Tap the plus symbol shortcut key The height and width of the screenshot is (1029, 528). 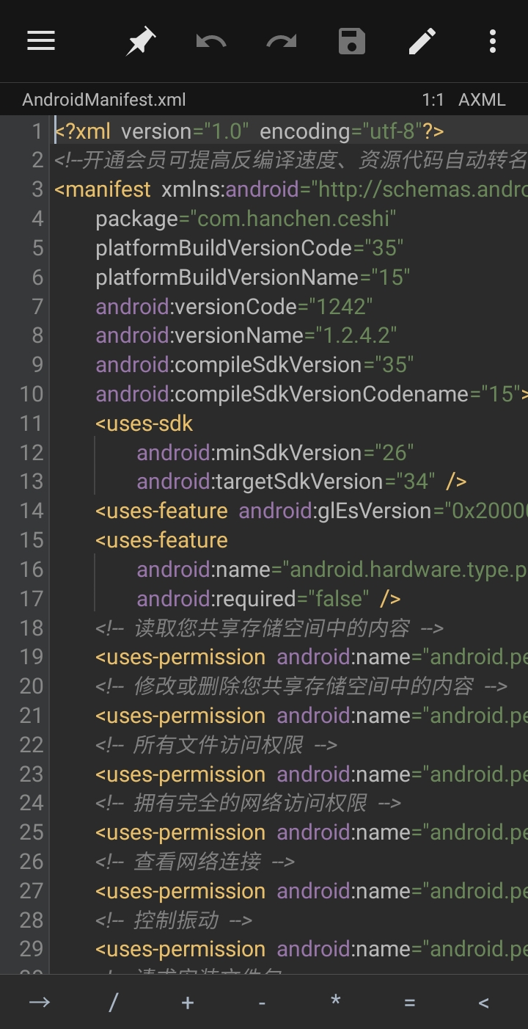tap(188, 1002)
